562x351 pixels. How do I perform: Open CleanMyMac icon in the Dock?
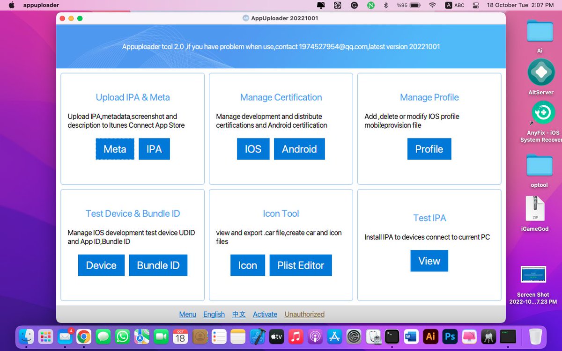point(469,336)
